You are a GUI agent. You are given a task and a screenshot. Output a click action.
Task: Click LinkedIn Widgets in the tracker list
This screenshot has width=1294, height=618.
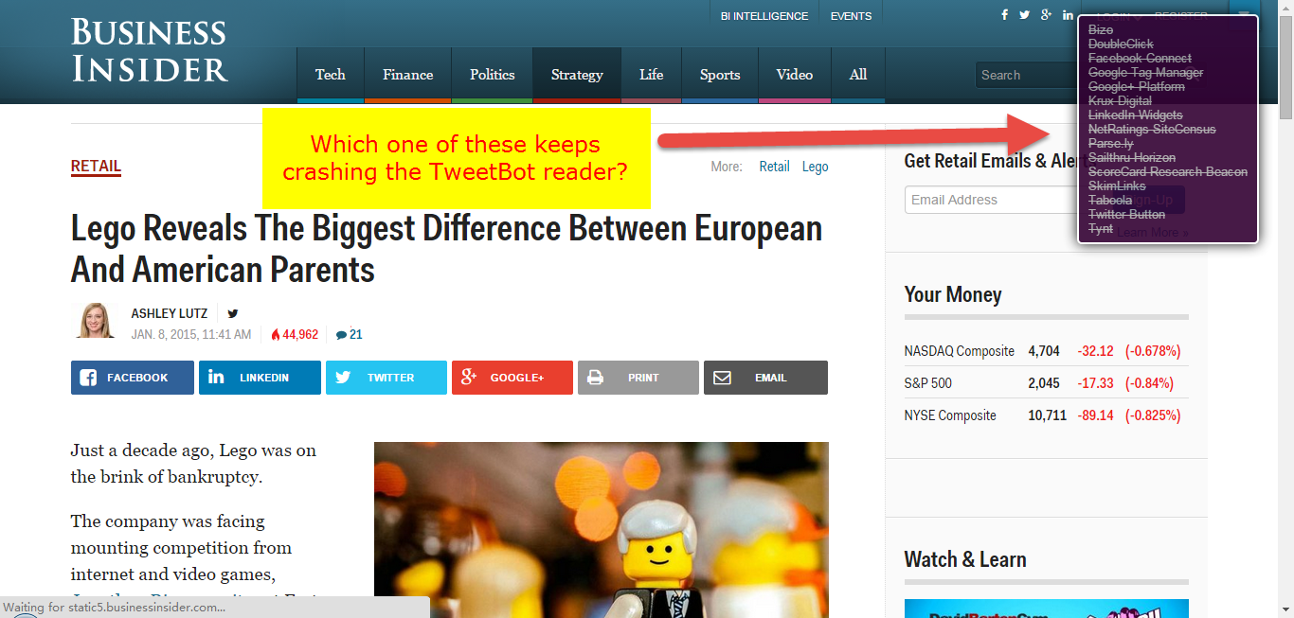[x=1135, y=115]
